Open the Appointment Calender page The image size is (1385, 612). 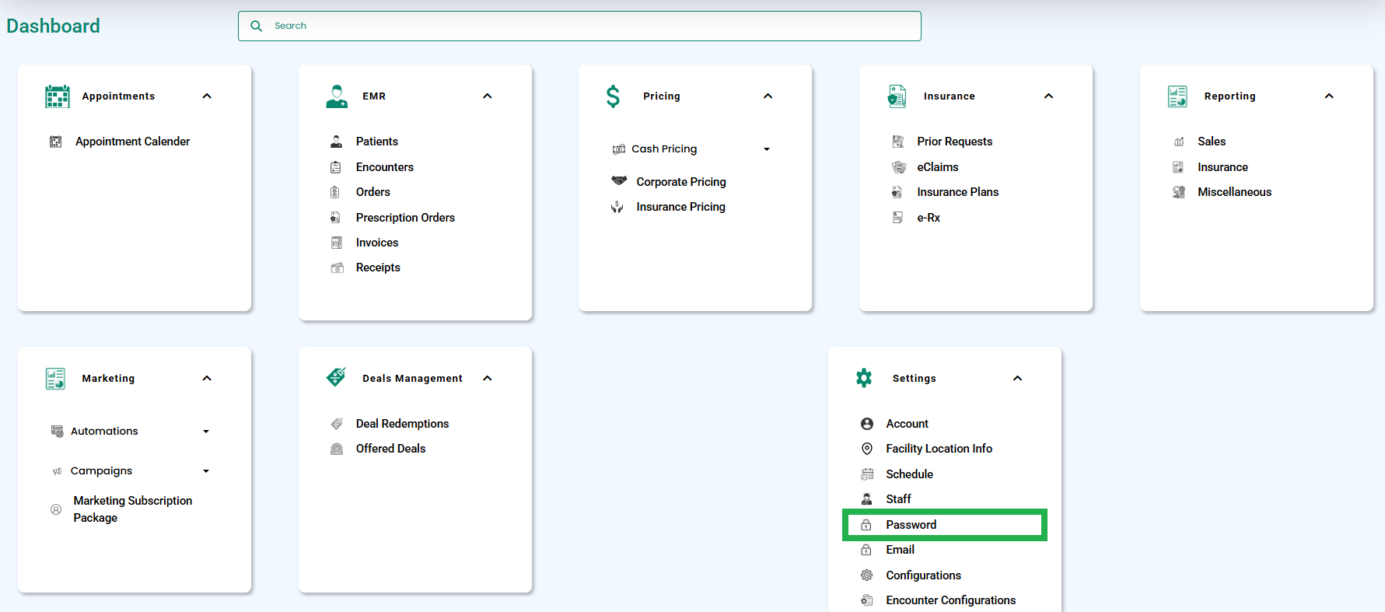point(132,142)
